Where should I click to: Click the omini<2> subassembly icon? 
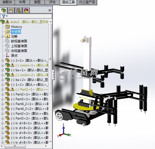8,75
